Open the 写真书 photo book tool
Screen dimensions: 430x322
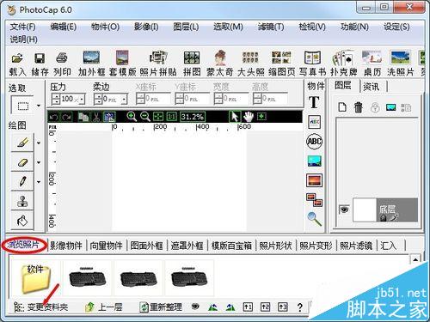click(x=312, y=64)
